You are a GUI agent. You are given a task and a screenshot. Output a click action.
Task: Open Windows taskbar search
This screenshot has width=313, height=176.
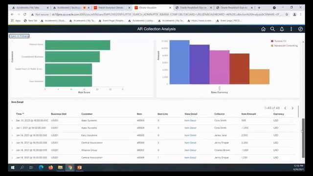pyautogui.click(x=22, y=167)
